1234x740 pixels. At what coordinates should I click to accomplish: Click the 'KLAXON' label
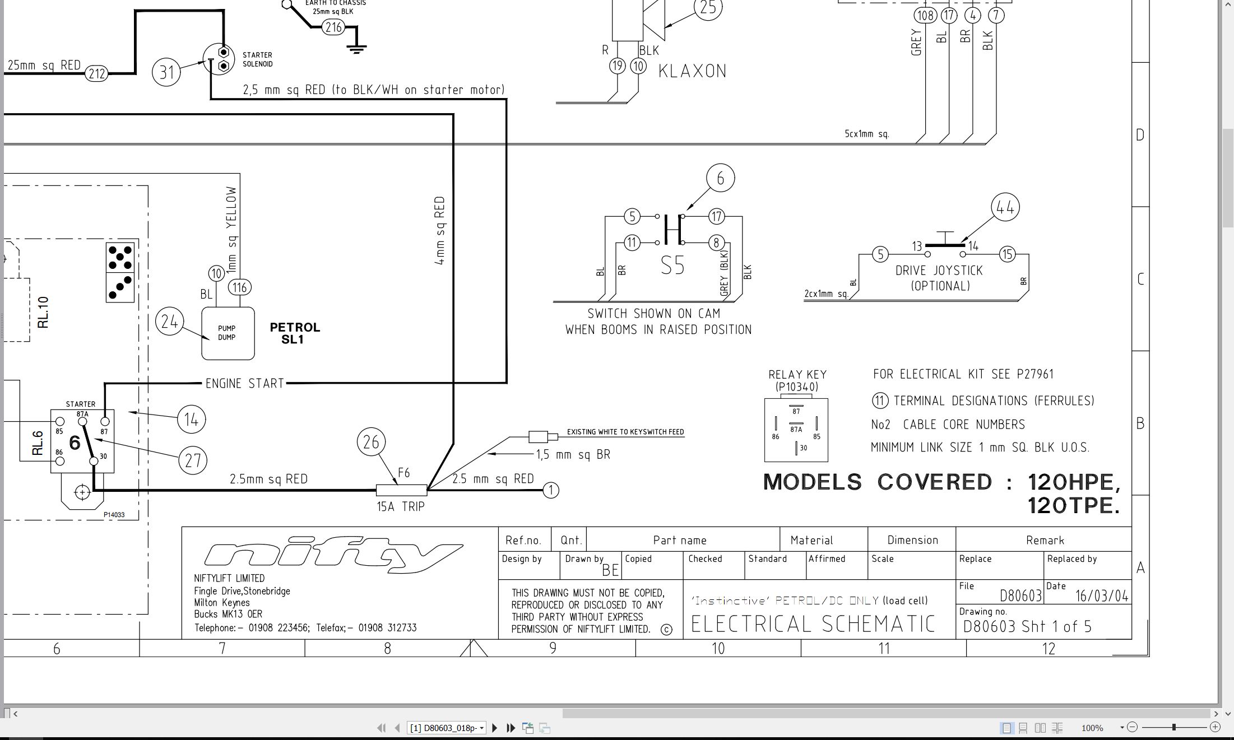[x=692, y=71]
